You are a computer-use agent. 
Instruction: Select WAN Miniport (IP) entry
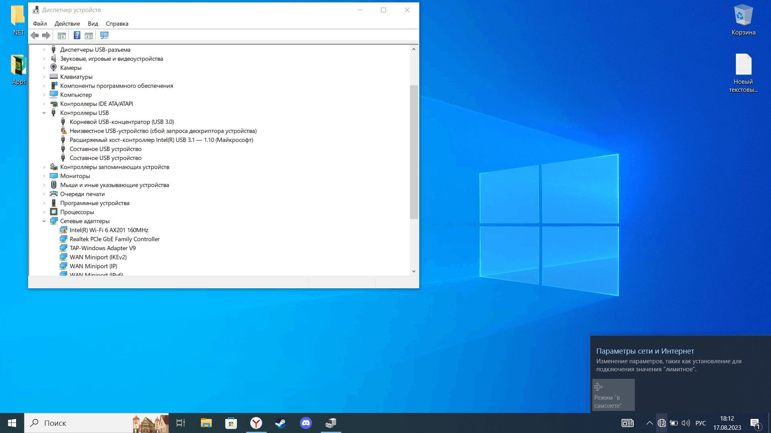(94, 266)
